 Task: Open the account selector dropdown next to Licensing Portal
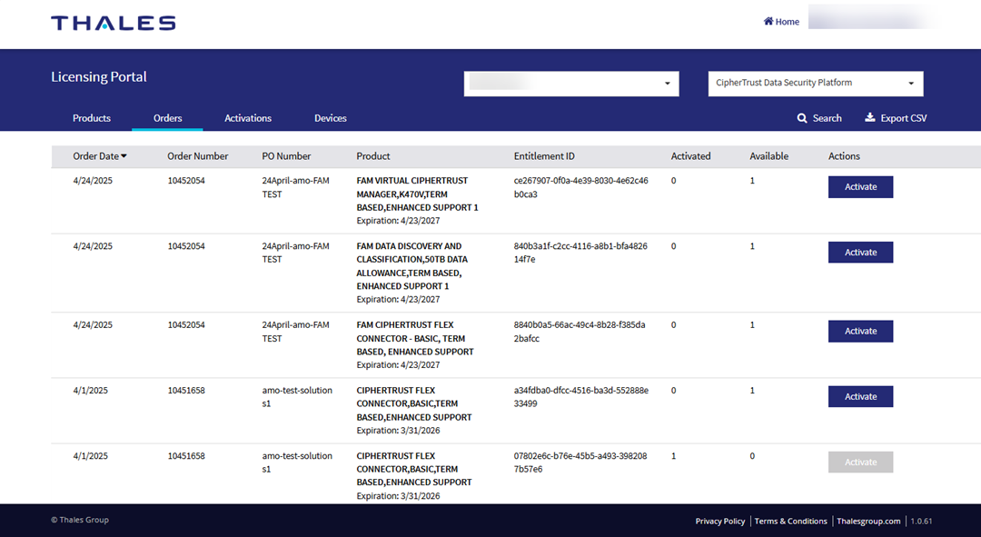(x=570, y=83)
